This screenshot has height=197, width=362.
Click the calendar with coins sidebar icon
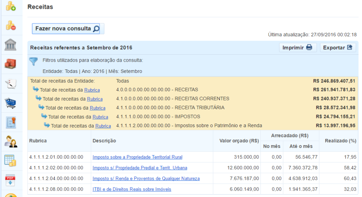click(x=11, y=161)
